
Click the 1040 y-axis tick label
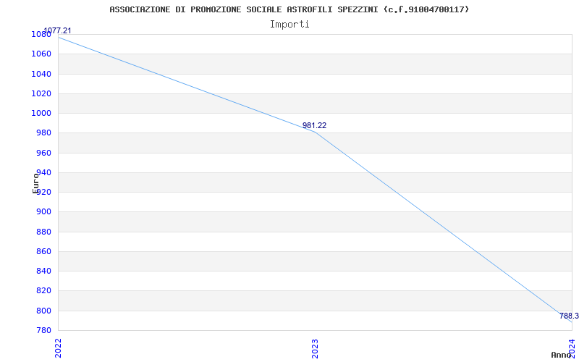point(41,75)
